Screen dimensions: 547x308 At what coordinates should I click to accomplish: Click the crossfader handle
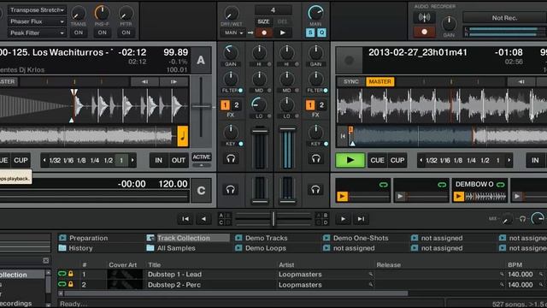tap(273, 219)
